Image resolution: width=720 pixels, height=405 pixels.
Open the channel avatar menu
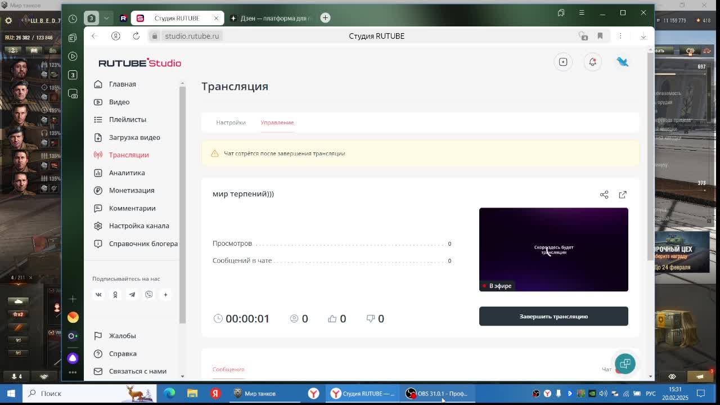(622, 62)
